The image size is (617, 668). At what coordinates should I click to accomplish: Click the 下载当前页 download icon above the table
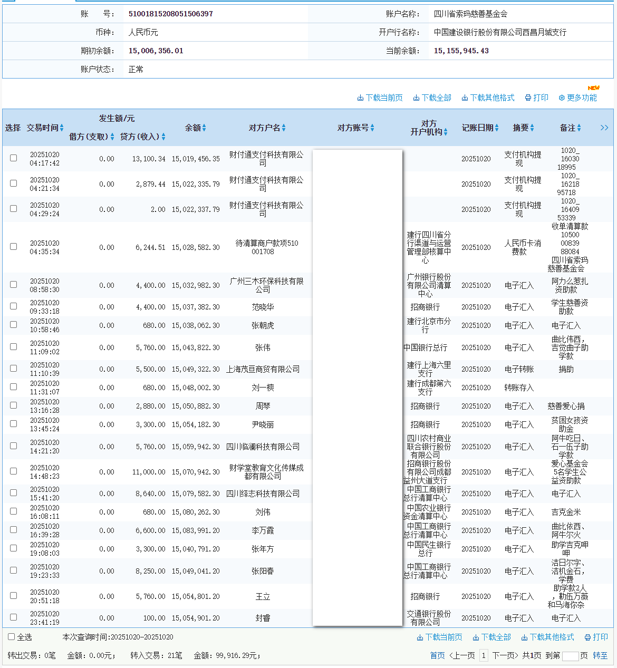coord(361,98)
